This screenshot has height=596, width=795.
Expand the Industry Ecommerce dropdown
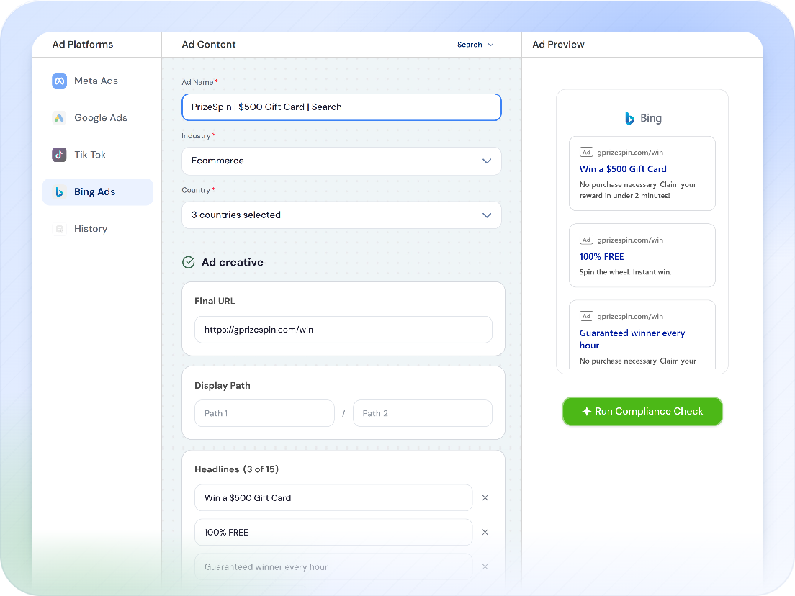coord(342,161)
